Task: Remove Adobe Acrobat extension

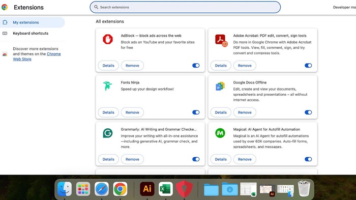Action: [x=245, y=66]
